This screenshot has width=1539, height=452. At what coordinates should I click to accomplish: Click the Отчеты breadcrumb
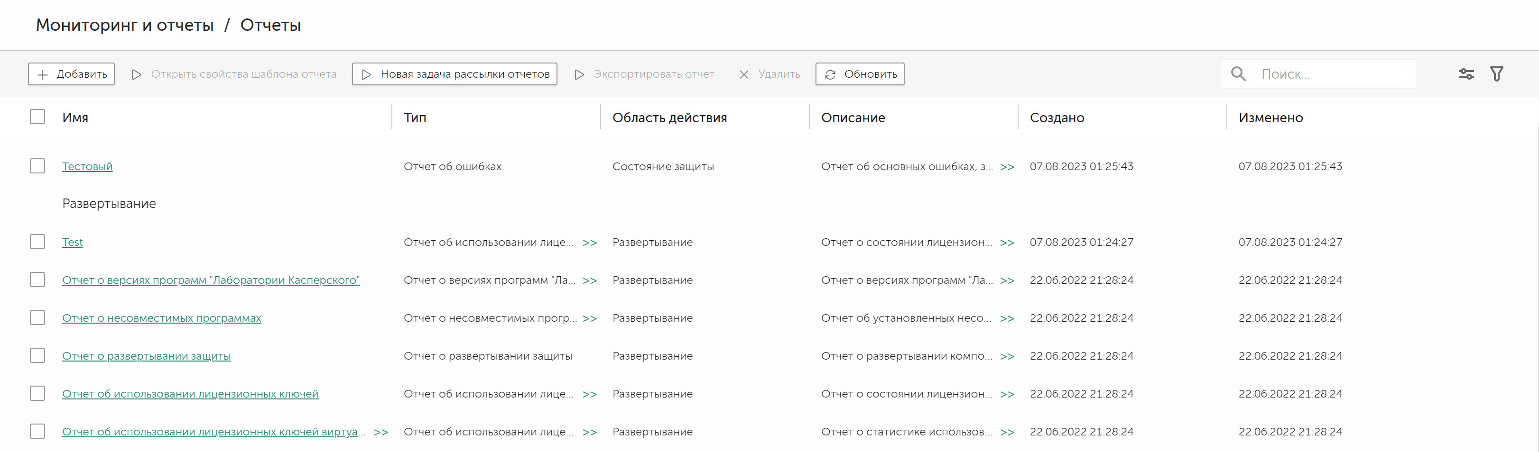(x=270, y=25)
